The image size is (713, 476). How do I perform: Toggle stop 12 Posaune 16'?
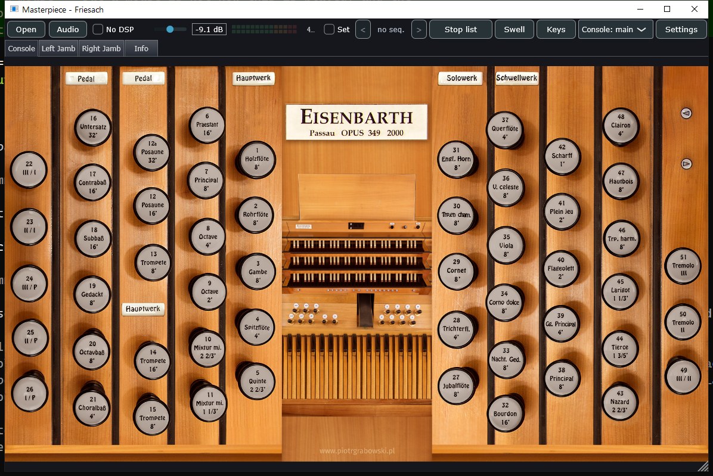[x=153, y=206]
